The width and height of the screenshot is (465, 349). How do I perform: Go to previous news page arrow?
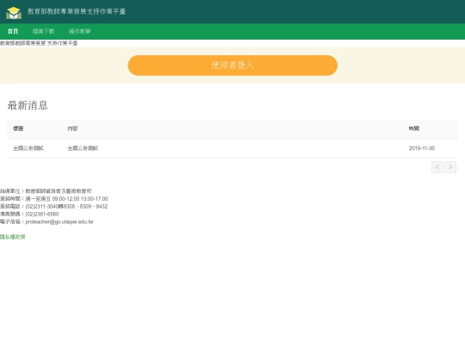click(437, 167)
